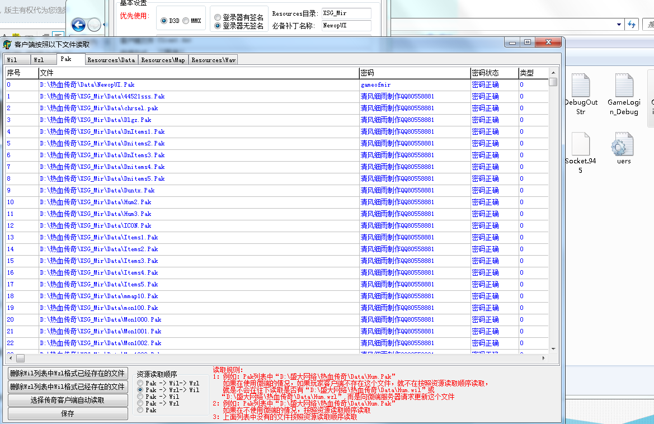This screenshot has width=654, height=424.
Task: Select the D3D radio option
Action: click(164, 21)
